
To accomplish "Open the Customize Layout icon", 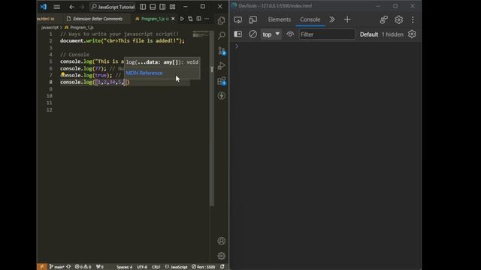I will coord(172,7).
